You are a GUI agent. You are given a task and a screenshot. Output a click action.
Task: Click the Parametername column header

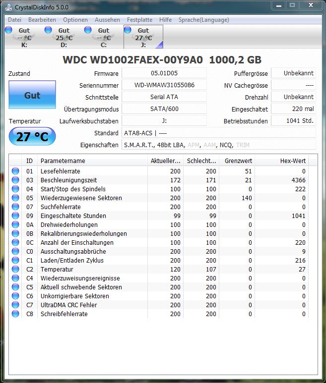[92, 161]
